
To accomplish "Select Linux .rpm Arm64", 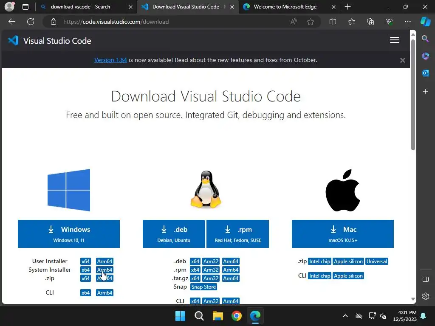I will click(231, 270).
